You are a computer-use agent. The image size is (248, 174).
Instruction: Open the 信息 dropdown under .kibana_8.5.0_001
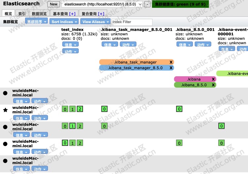point(185,45)
